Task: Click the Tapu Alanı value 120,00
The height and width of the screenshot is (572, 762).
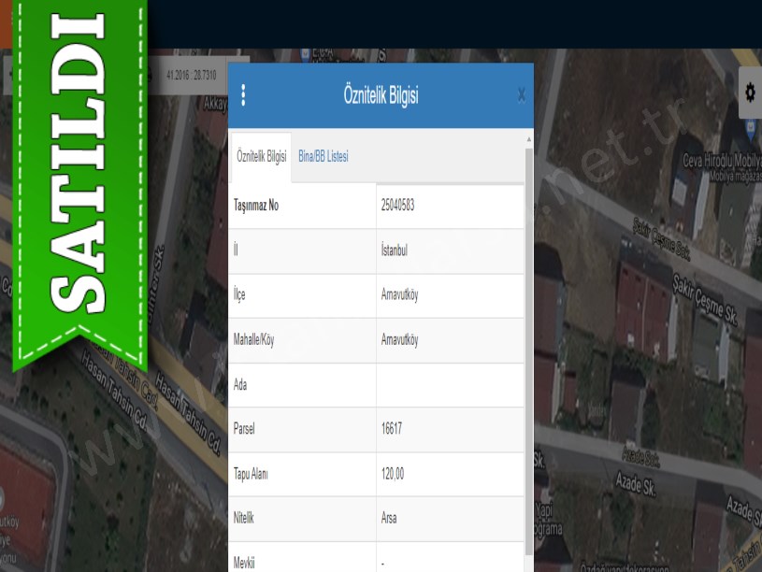Action: [x=393, y=475]
